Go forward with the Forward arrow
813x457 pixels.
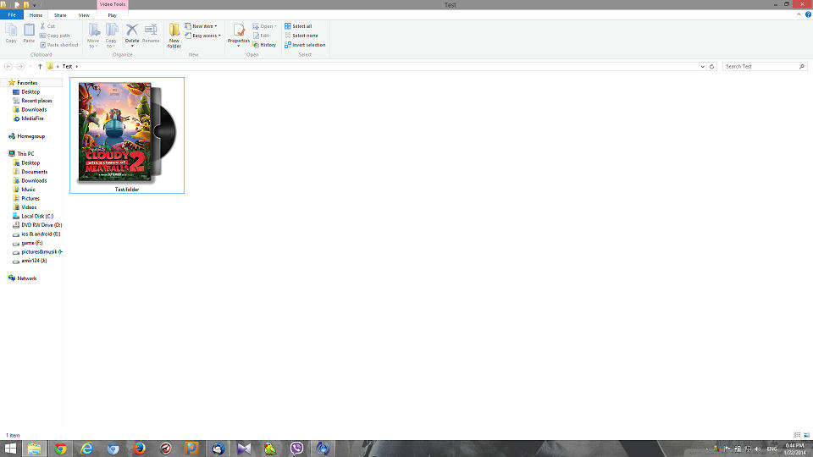[x=20, y=66]
